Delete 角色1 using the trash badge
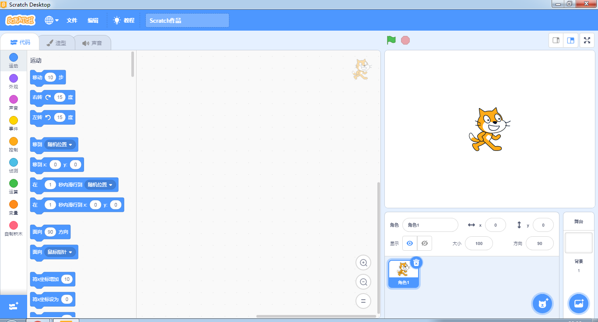Viewport: 598px width, 322px height. [x=416, y=262]
